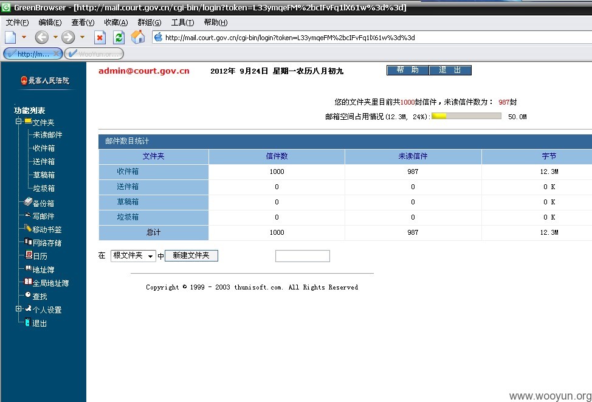Viewport: 592px width, 402px height.
Task: Click the 备份箱 icon
Action: point(28,201)
